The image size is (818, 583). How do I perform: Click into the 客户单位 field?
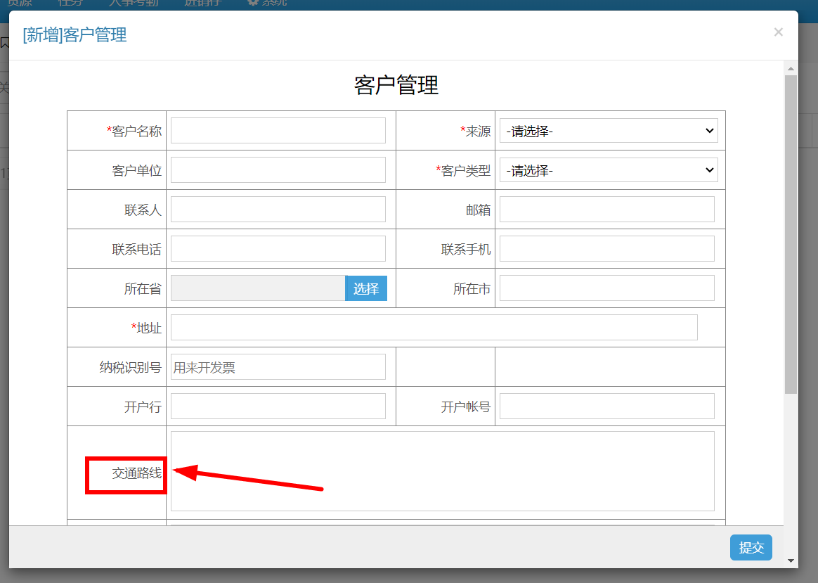tap(278, 170)
